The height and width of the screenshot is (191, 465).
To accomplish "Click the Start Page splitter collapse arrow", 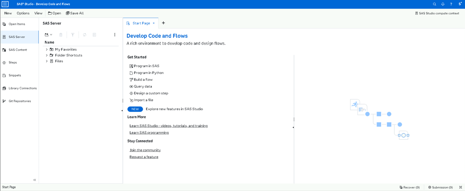I will tap(293, 127).
